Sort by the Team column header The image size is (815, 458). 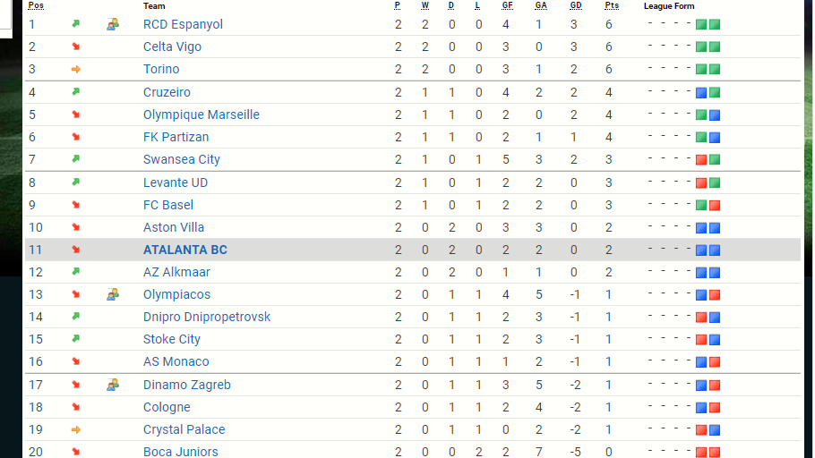(154, 6)
